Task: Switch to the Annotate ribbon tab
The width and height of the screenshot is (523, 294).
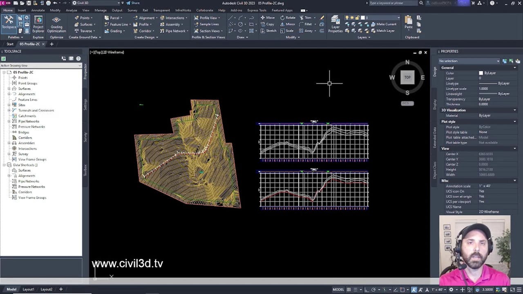Action: (38, 10)
